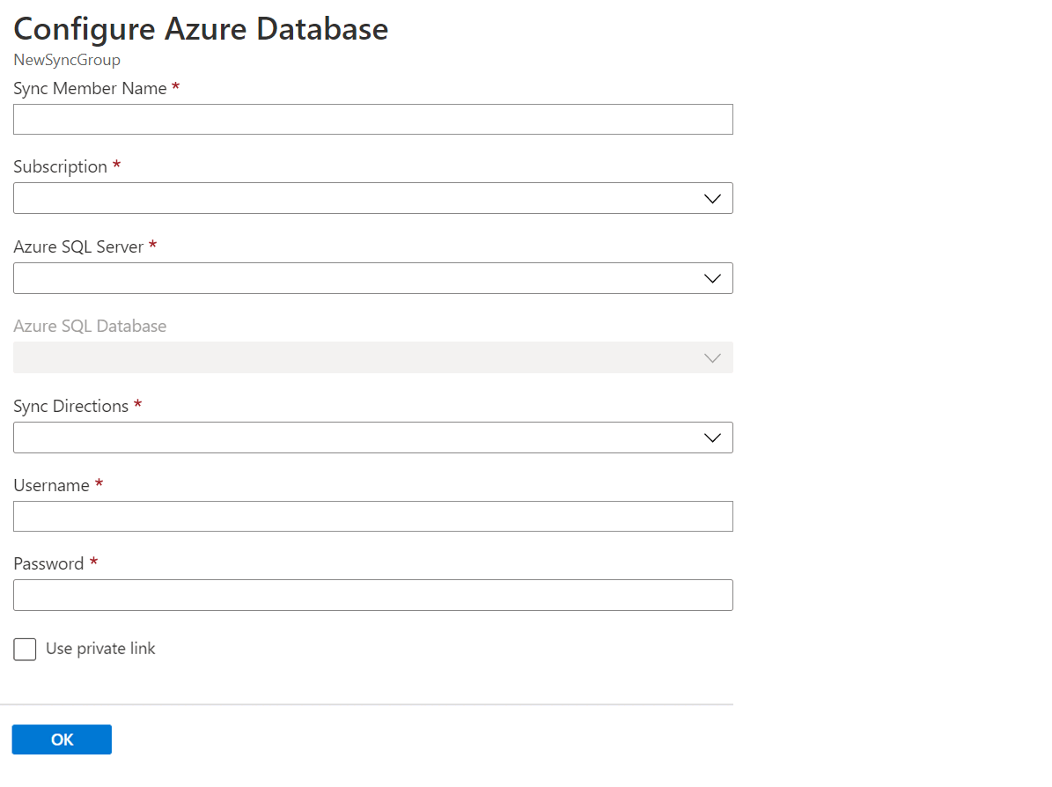Check the box next to Use private link
Screen dimensions: 1052x787
click(x=25, y=649)
